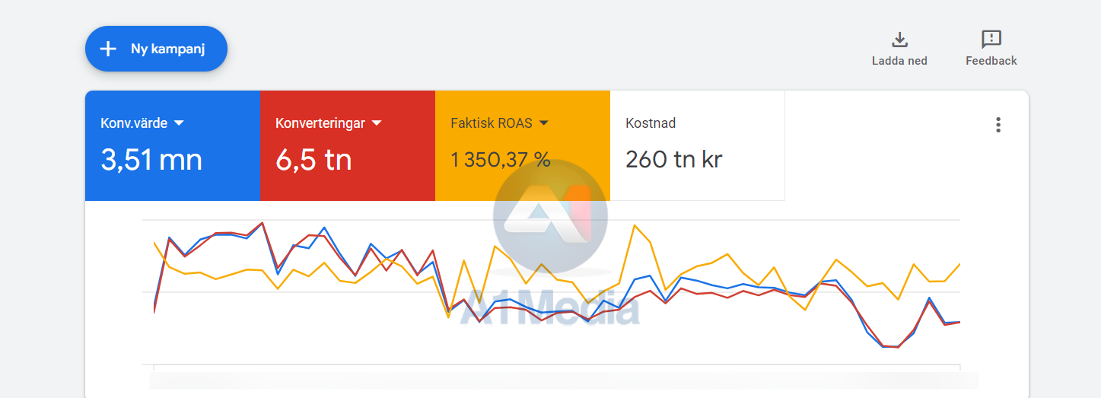Click the Feedback text label

[991, 61]
